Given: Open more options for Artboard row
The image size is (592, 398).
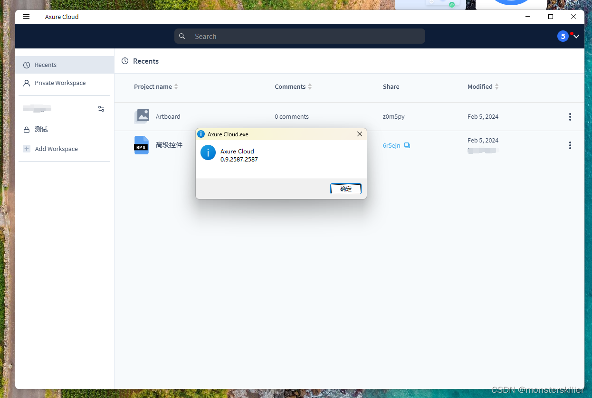Looking at the screenshot, I should (x=570, y=116).
